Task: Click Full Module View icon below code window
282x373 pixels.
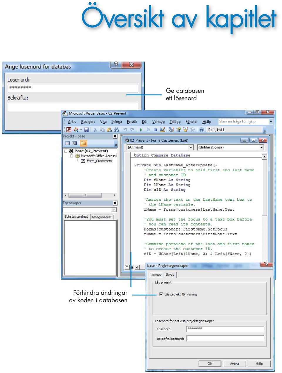Action: pos(132,267)
